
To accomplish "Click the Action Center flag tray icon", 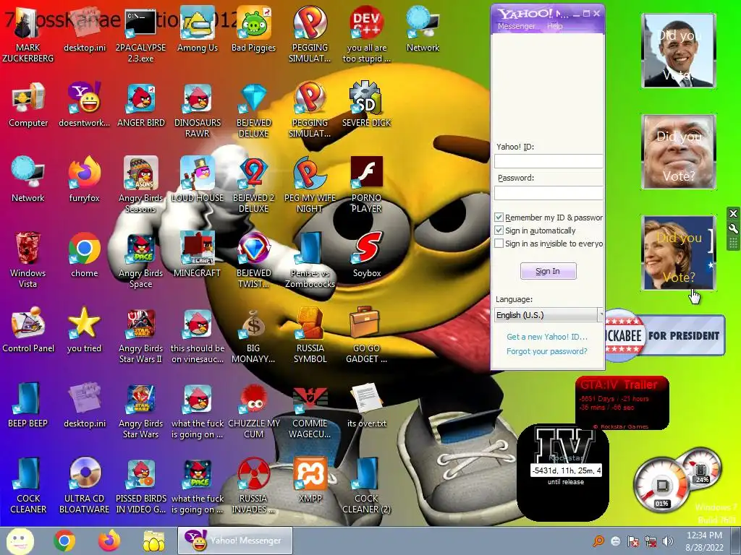I will (x=632, y=541).
